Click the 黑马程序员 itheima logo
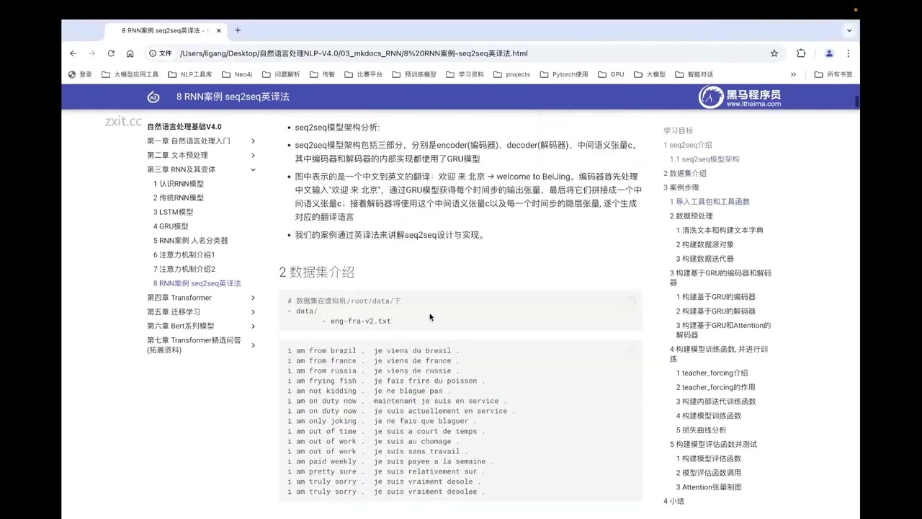The image size is (922, 519). tap(740, 97)
